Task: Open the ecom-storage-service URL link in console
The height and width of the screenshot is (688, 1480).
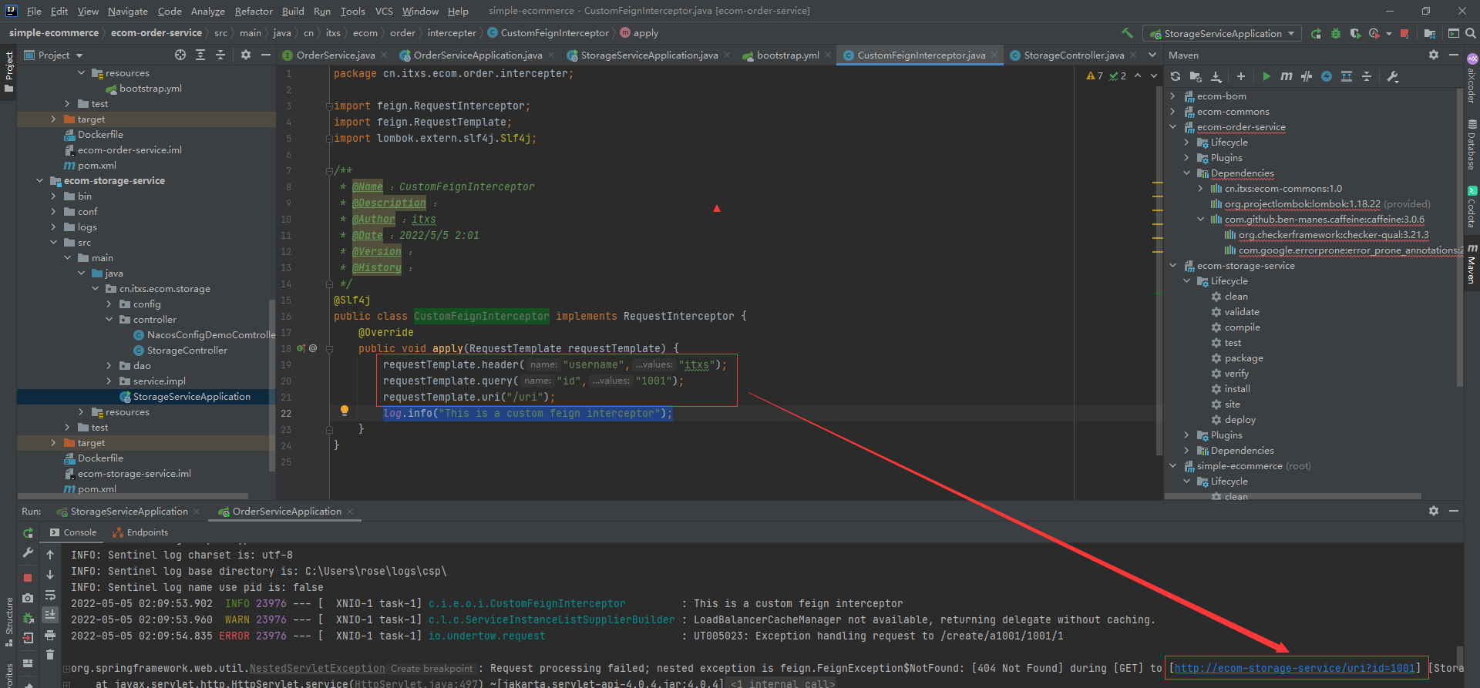Action: pos(1294,668)
